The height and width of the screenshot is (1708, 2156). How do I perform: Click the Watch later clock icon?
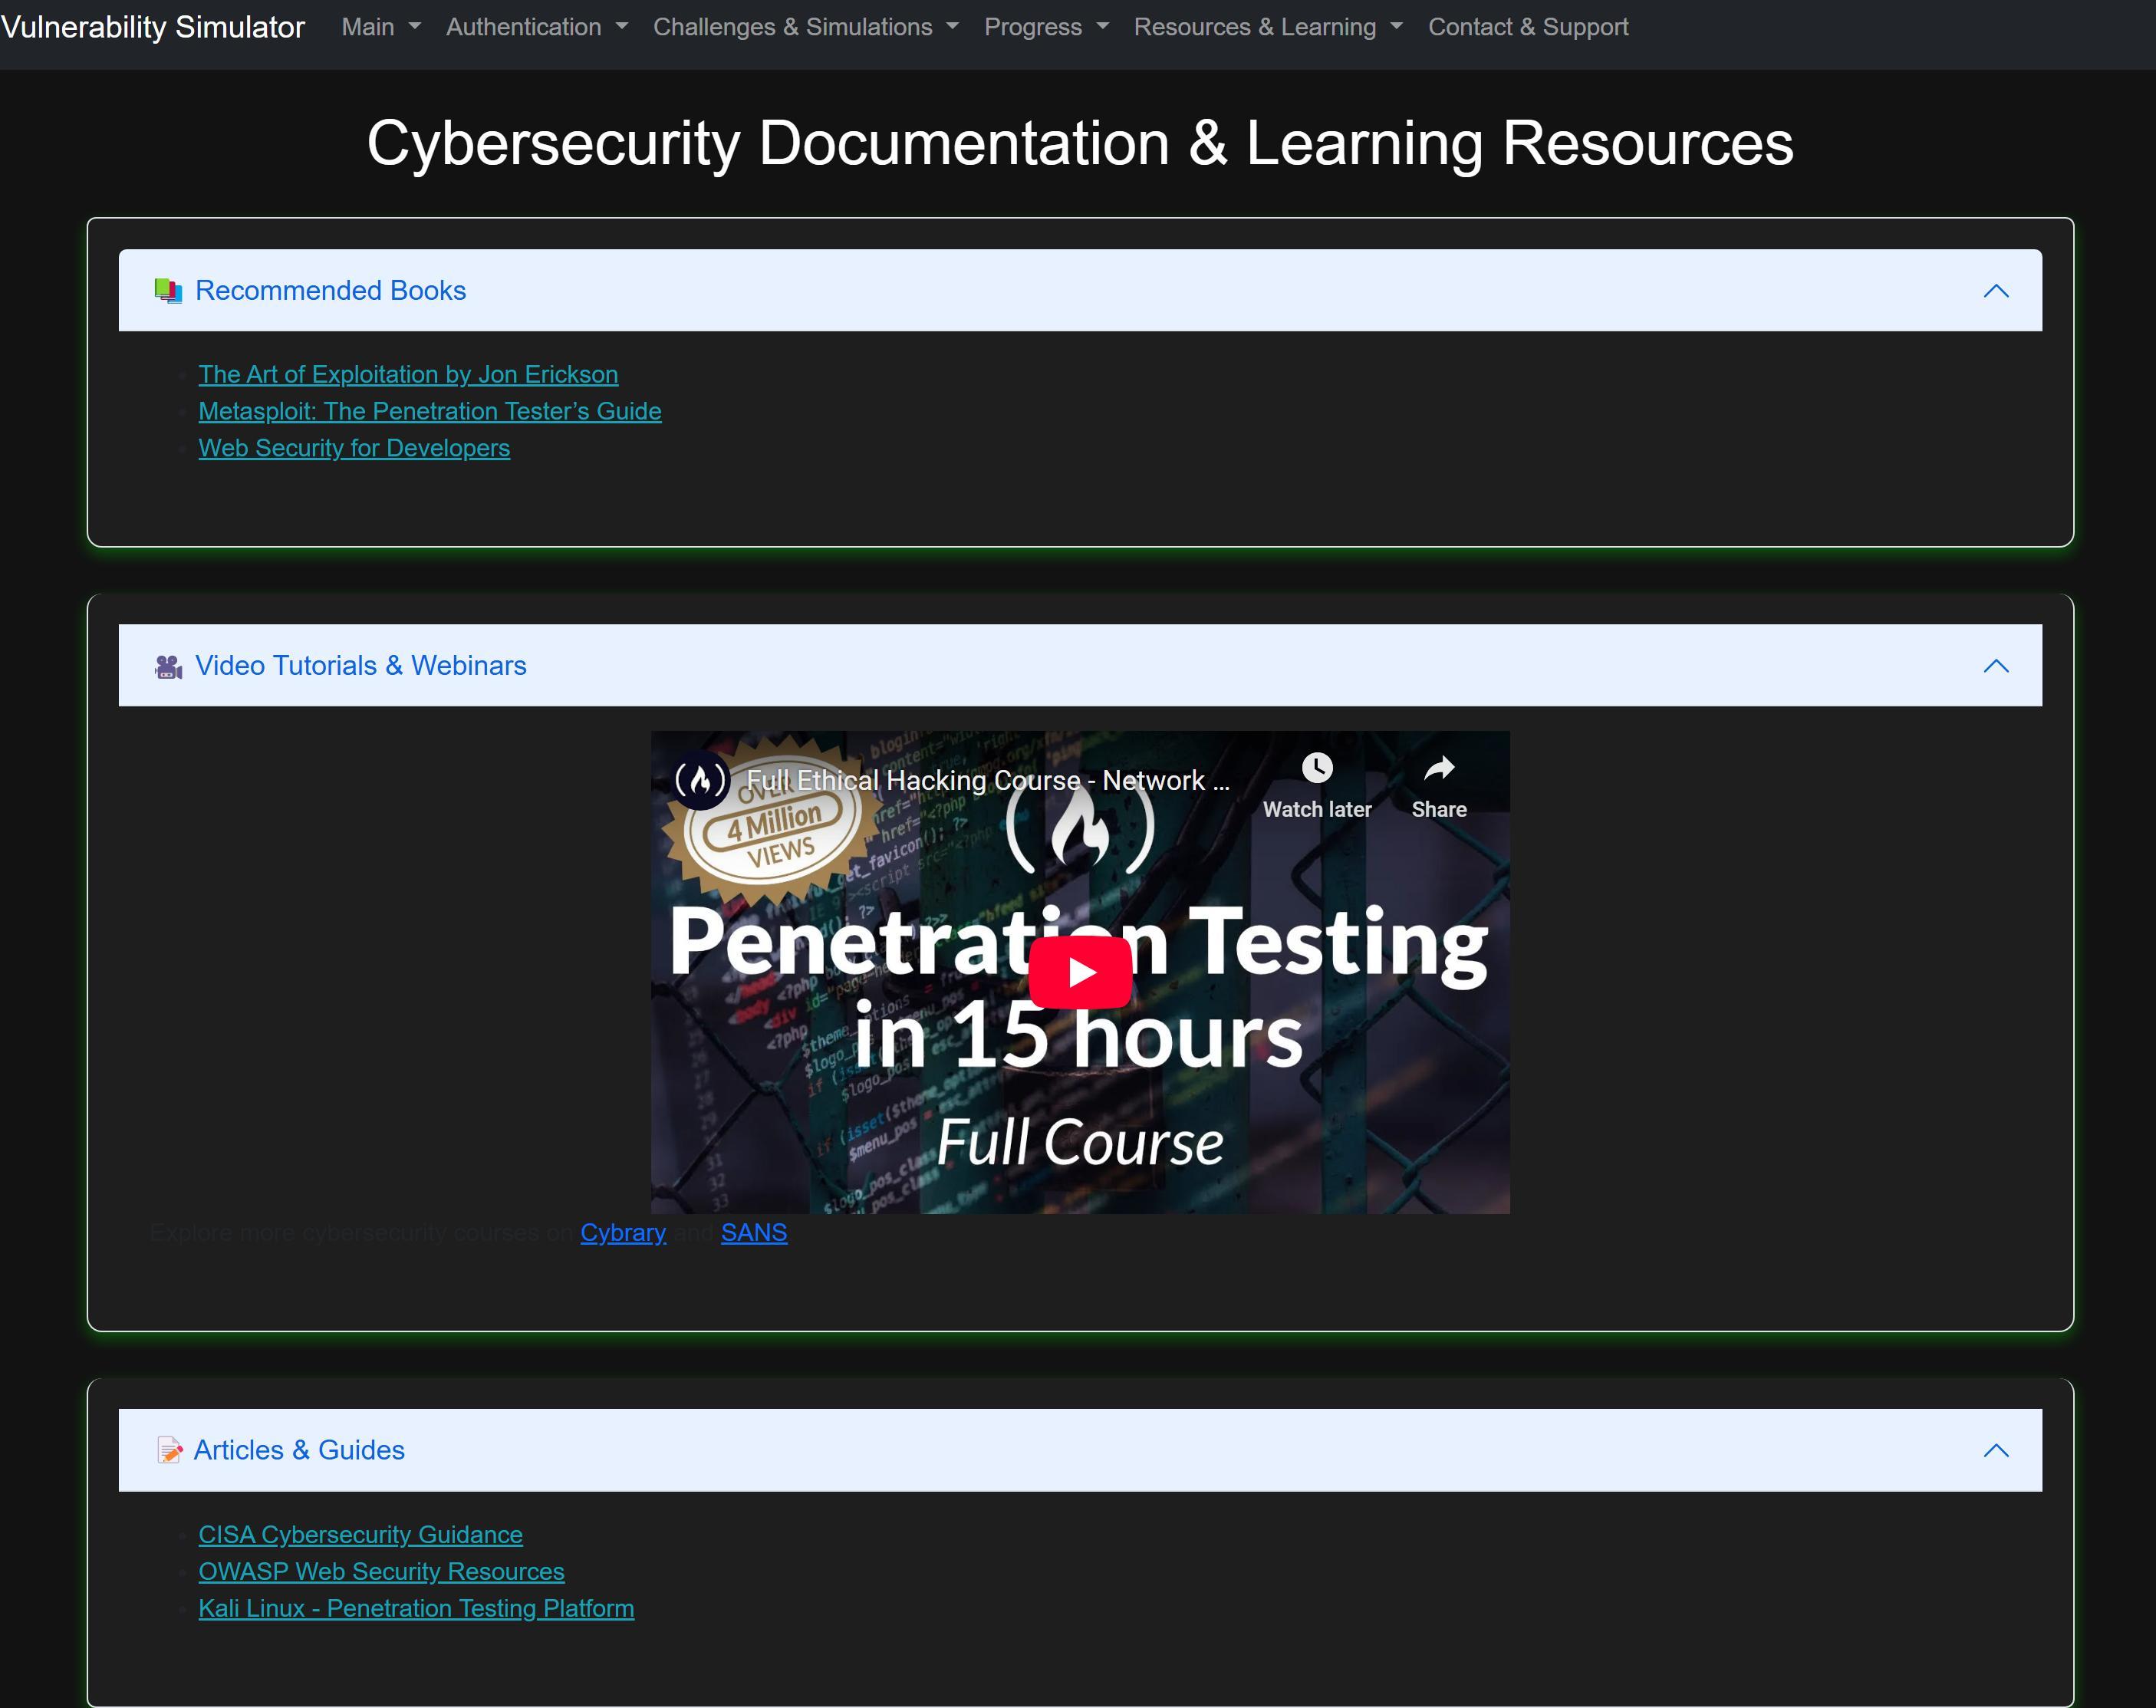point(1316,768)
